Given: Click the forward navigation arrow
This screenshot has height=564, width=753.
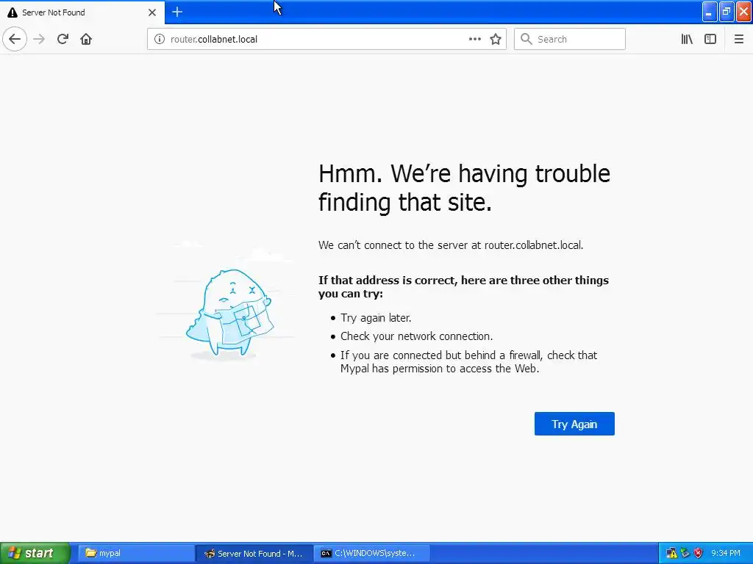Looking at the screenshot, I should click(39, 39).
